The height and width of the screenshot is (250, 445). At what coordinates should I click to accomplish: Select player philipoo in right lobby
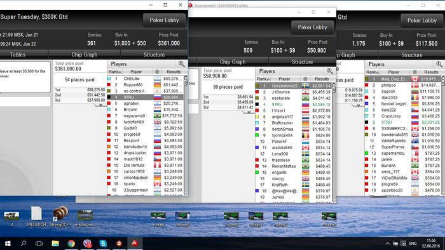point(403,85)
